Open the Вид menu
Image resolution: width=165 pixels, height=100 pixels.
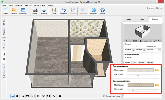31,6
